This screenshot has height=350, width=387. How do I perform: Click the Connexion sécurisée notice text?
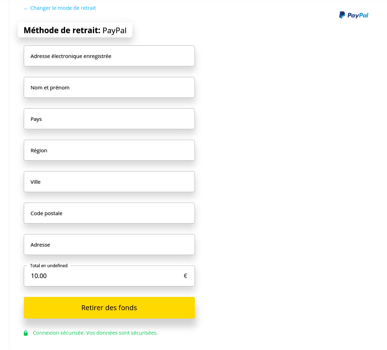tap(95, 333)
